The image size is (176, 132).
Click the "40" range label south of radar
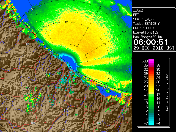pyautogui.click(x=66, y=110)
